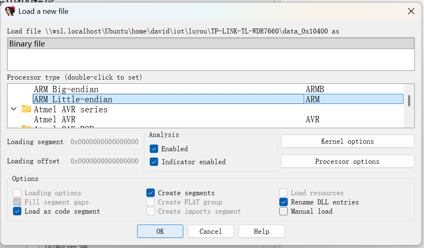Select ARM Big-endian processor type
Viewport: 424px width, 248px height.
tap(66, 89)
